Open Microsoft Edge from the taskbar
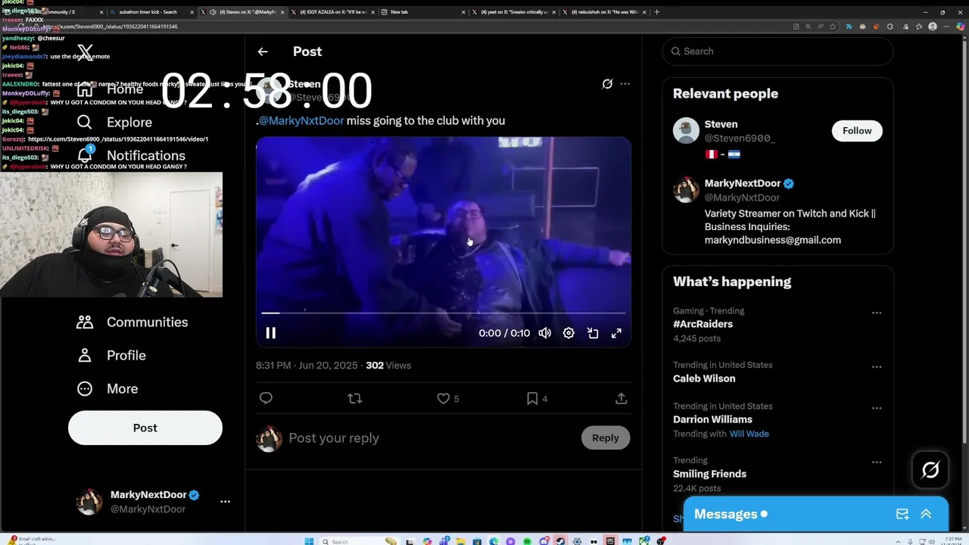The image size is (969, 545). 494,541
